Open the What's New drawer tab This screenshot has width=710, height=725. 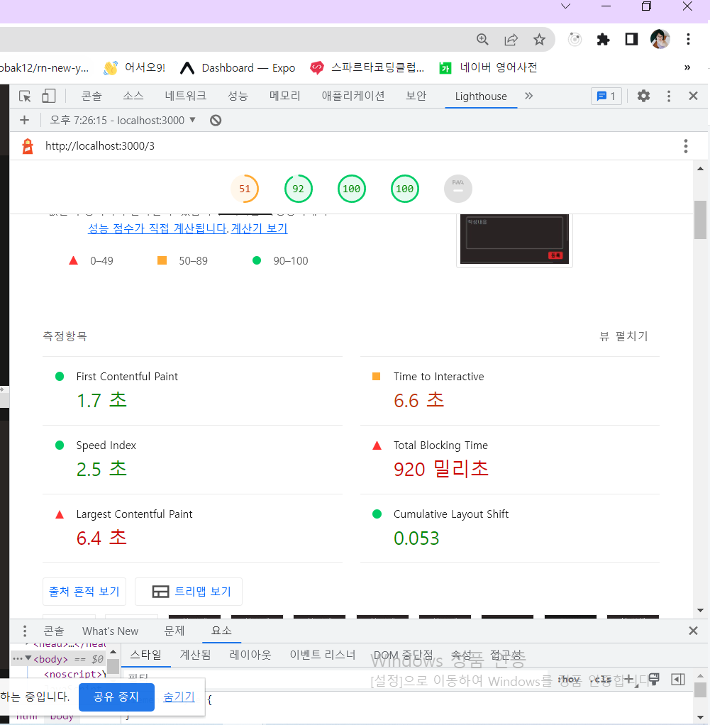pyautogui.click(x=110, y=631)
